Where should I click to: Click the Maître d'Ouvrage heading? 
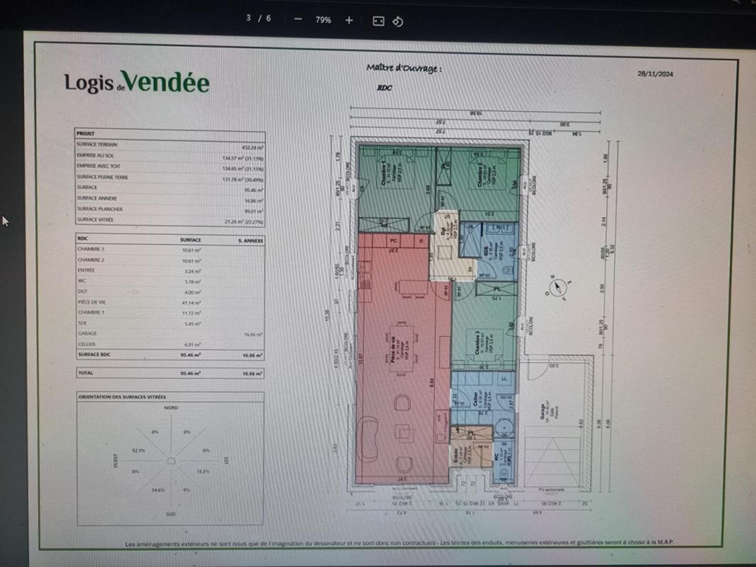(x=404, y=69)
